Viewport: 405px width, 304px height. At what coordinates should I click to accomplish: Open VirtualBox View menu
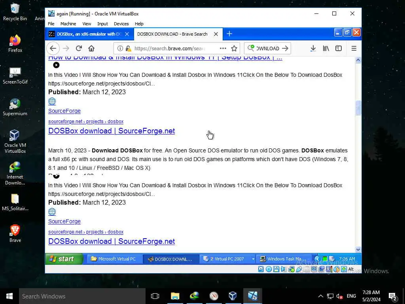[87, 24]
